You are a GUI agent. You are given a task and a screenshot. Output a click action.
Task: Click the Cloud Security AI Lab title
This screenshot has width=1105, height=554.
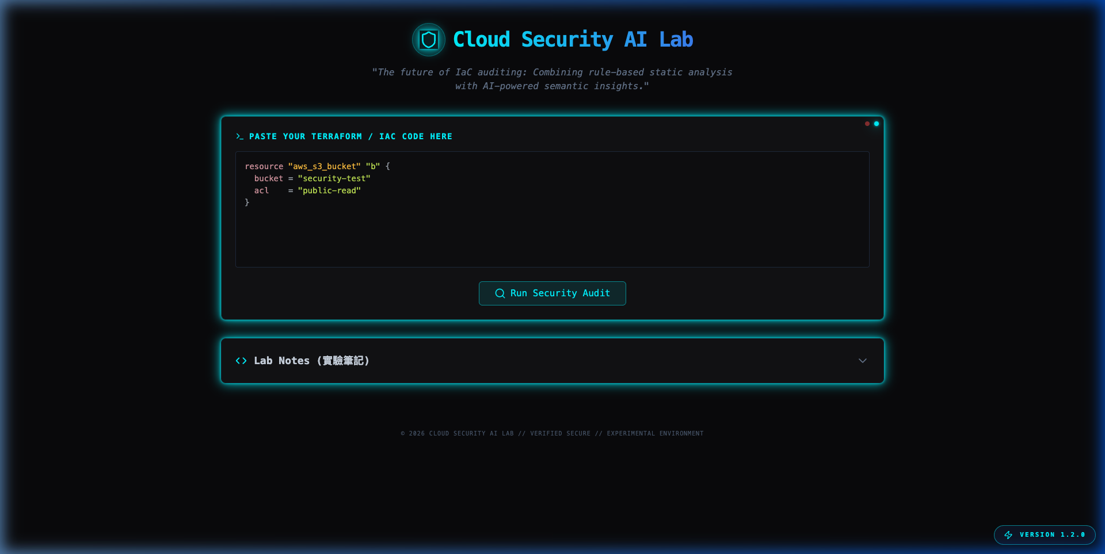tap(573, 40)
